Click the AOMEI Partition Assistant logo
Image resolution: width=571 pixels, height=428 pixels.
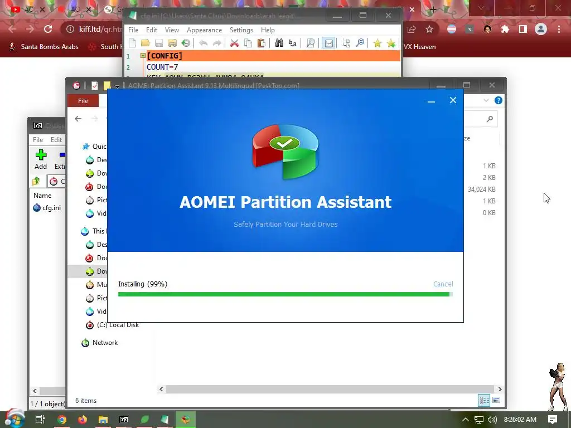tap(285, 151)
